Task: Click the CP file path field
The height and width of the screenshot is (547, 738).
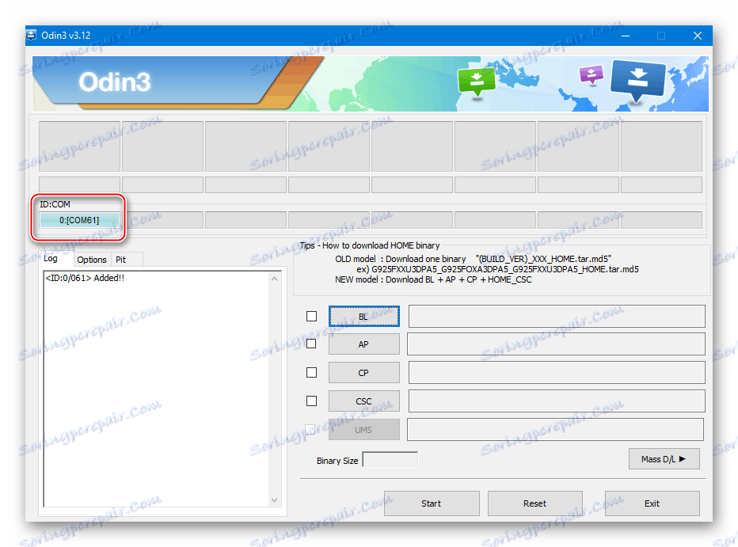Action: (x=557, y=373)
